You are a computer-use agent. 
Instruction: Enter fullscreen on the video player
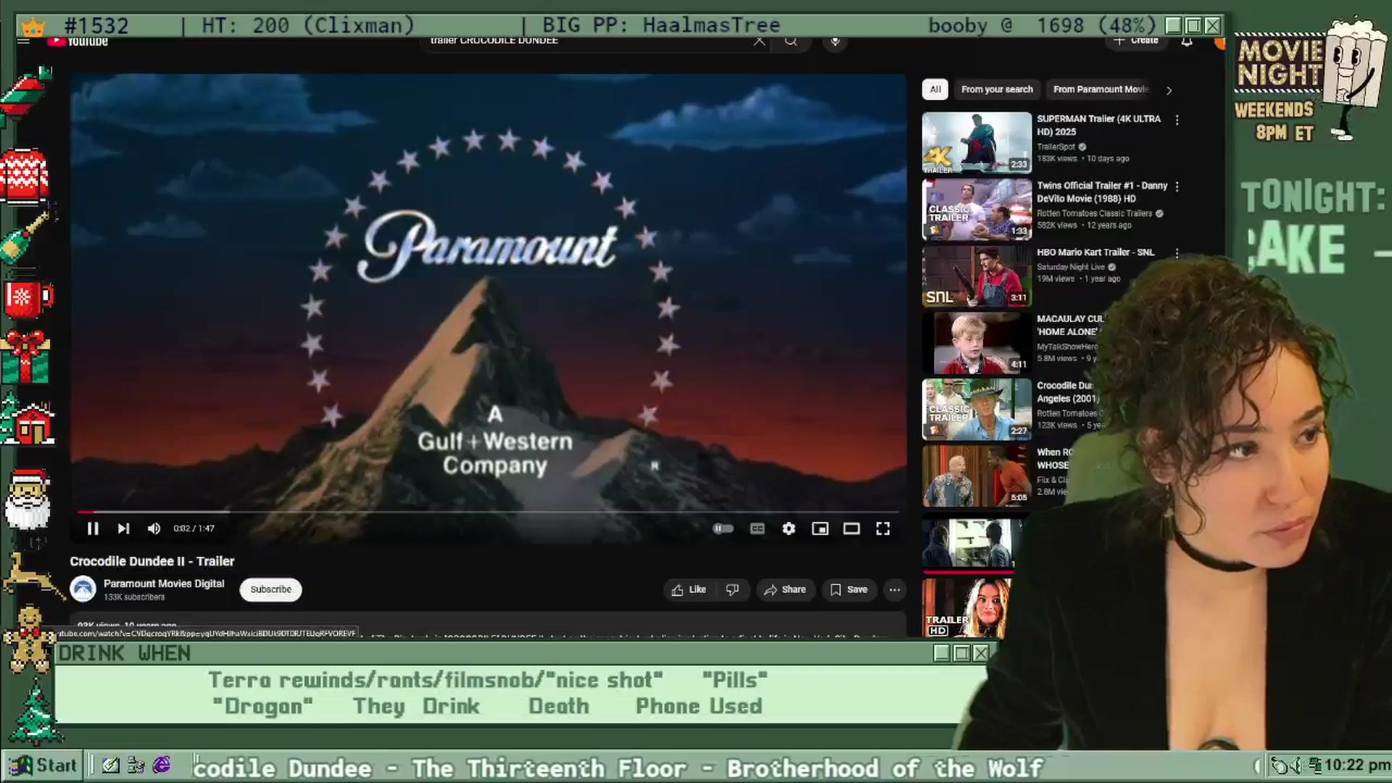pos(883,529)
